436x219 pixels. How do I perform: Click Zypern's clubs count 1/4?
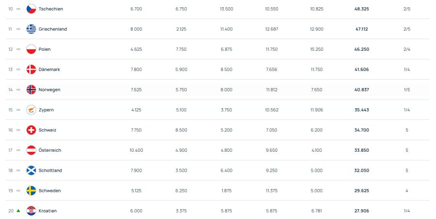tap(406, 110)
